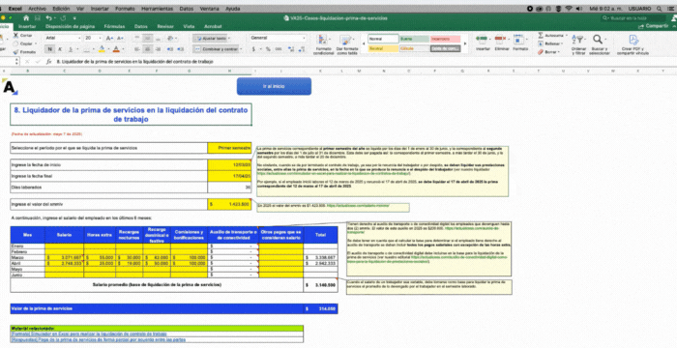This screenshot has height=348, width=677.
Task: Toggle middle vertical alignment
Action: point(148,38)
